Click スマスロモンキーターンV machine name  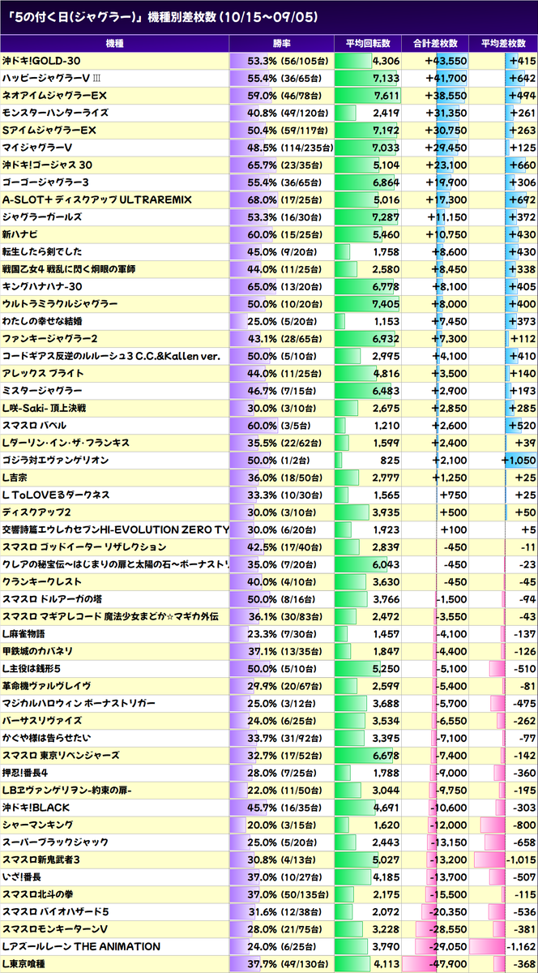coord(55,928)
